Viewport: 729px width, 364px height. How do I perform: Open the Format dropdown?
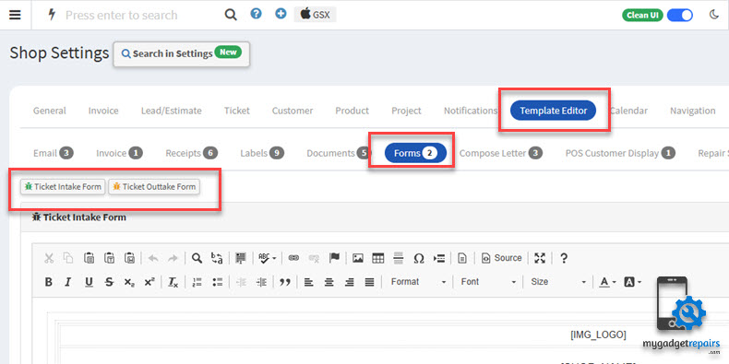pyautogui.click(x=418, y=282)
